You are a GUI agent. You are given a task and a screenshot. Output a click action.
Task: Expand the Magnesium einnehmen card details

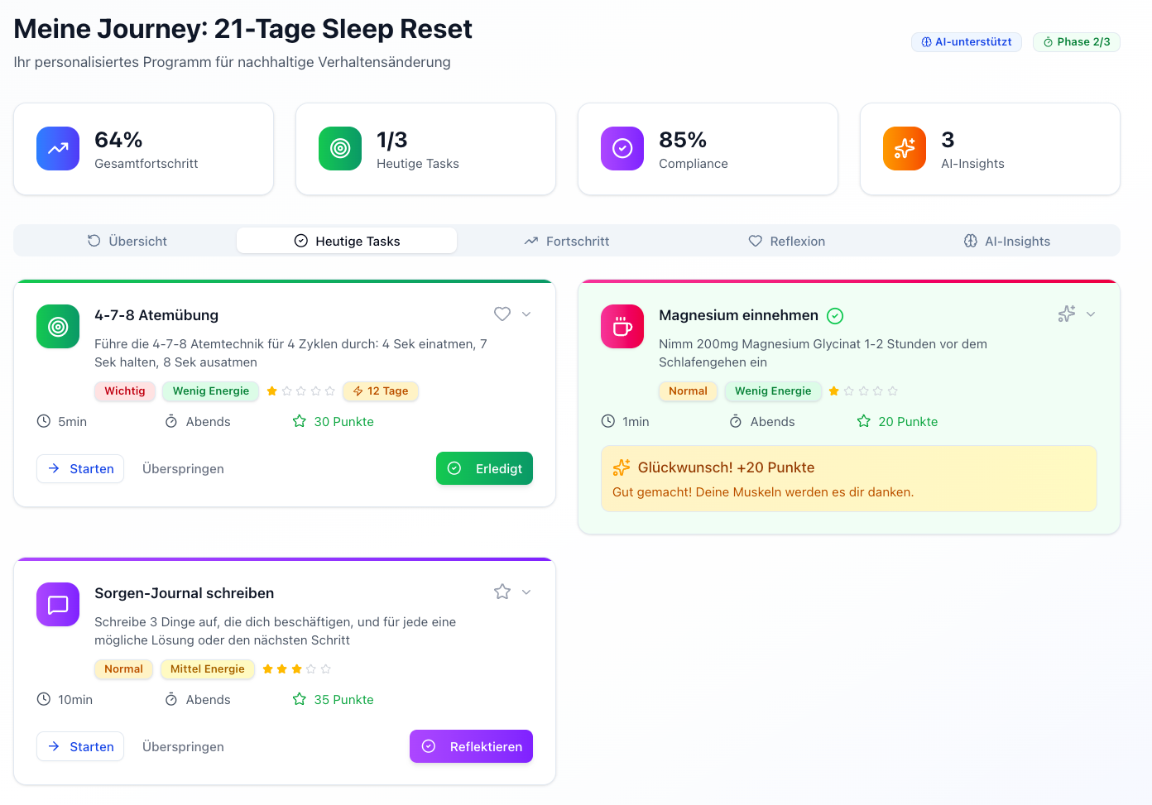(x=1091, y=314)
